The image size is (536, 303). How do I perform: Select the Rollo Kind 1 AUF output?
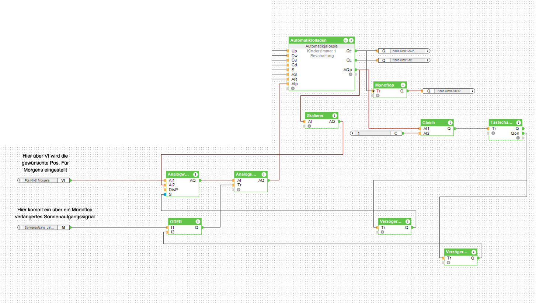(404, 51)
